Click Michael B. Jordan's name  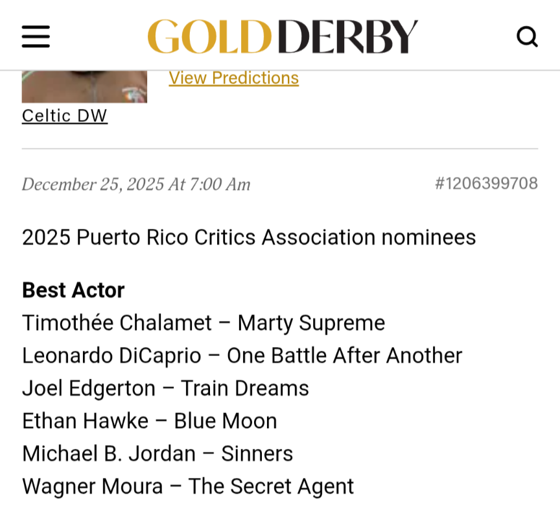click(x=109, y=453)
